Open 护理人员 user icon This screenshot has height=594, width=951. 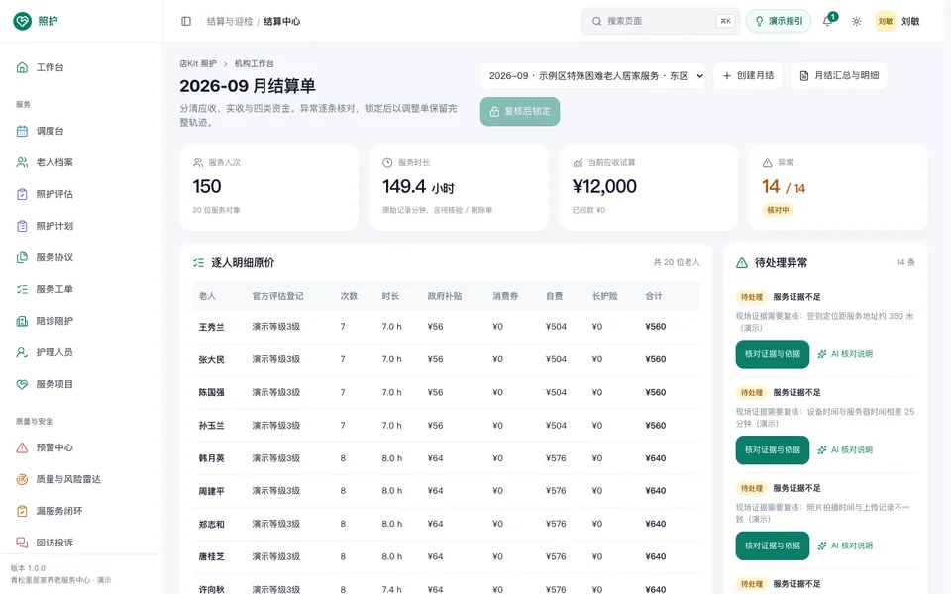(x=22, y=352)
